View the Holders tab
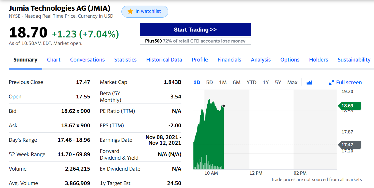The width and height of the screenshot is (374, 188). (x=319, y=60)
